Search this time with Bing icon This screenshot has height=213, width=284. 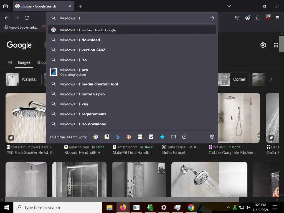pyautogui.click(x=118, y=137)
